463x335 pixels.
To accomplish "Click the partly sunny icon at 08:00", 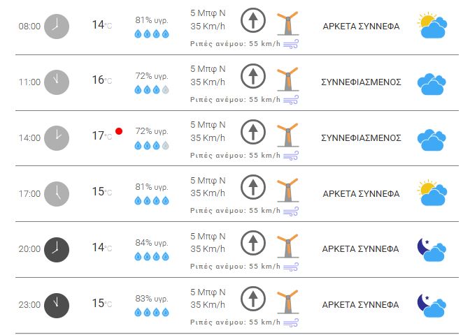I will pos(432,26).
